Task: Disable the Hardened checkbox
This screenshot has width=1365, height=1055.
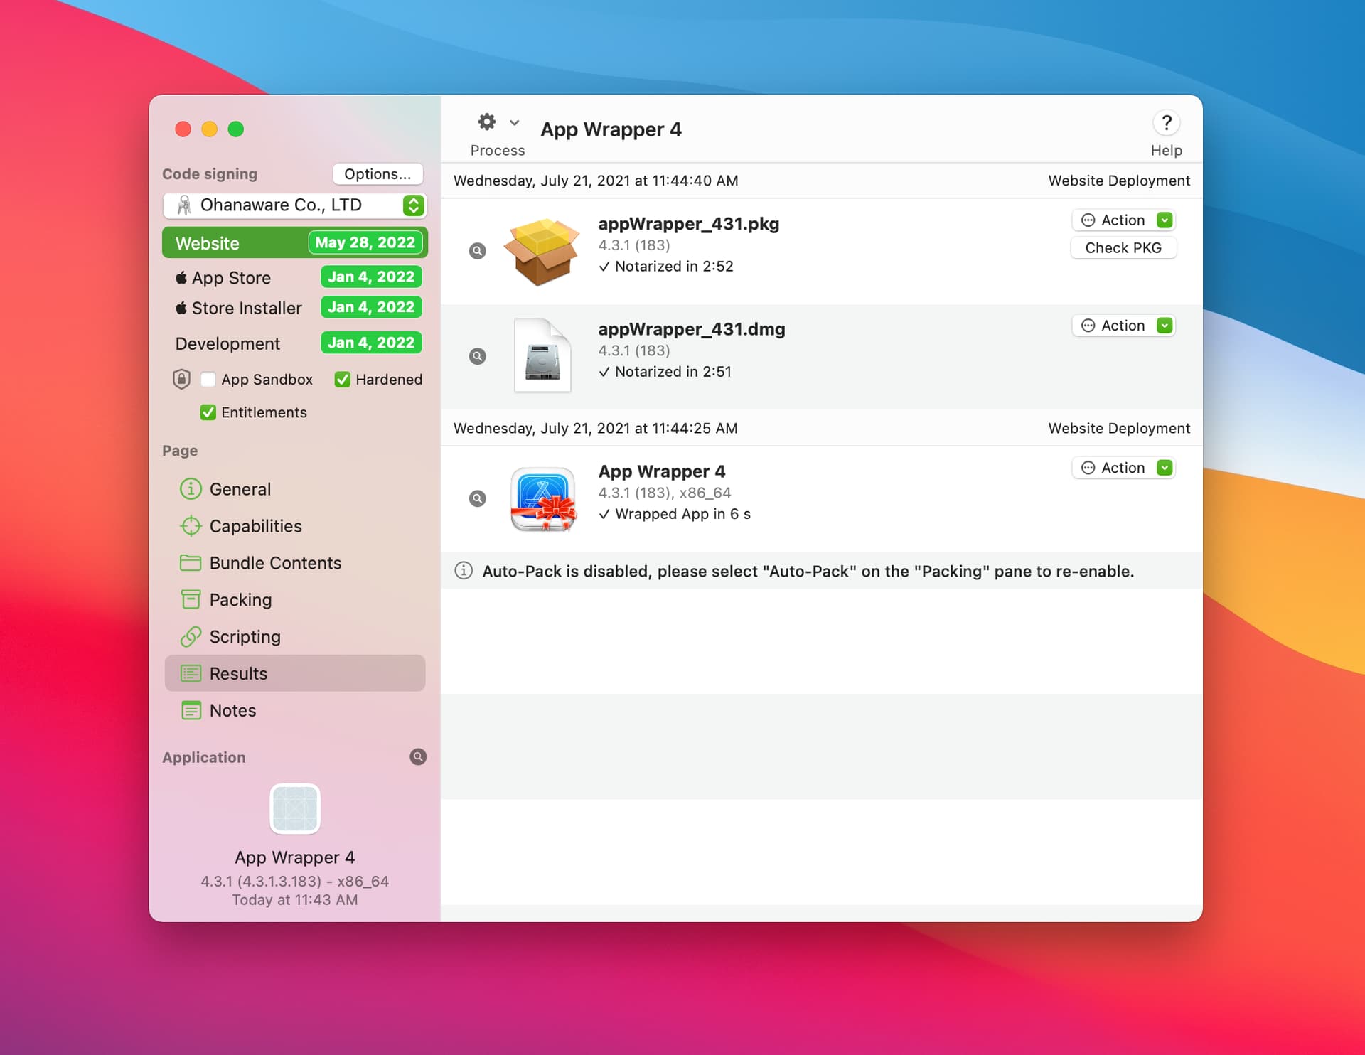Action: pos(343,380)
